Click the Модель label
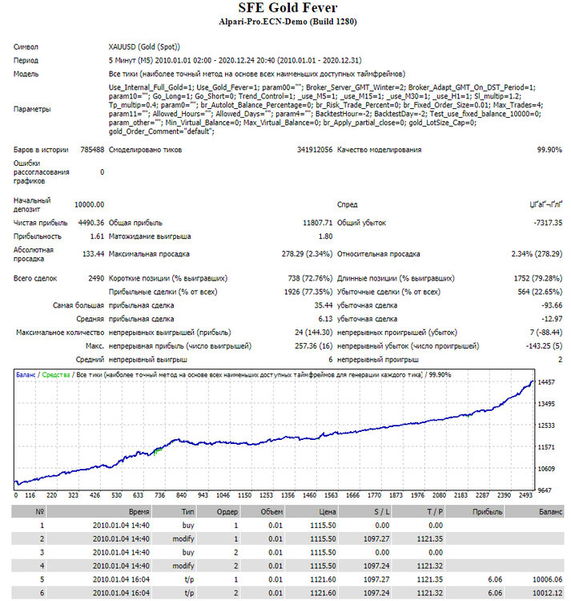Screen dimensions: 571x601 click(x=26, y=74)
